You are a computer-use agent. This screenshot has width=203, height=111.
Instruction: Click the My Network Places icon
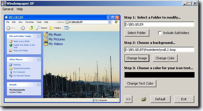[11, 76]
